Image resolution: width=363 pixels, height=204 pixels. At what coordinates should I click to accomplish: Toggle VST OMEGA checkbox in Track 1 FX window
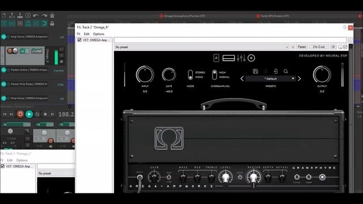[x=2, y=166]
